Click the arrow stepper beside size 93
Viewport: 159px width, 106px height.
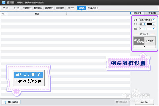(x=145, y=24)
